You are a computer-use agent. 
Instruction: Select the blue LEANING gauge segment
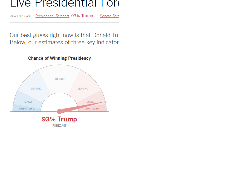coord(36,88)
